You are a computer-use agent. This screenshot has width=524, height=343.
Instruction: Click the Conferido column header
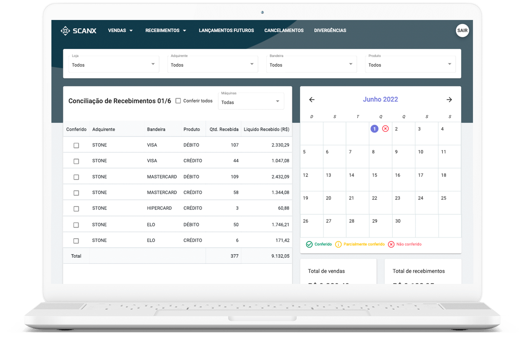point(76,130)
